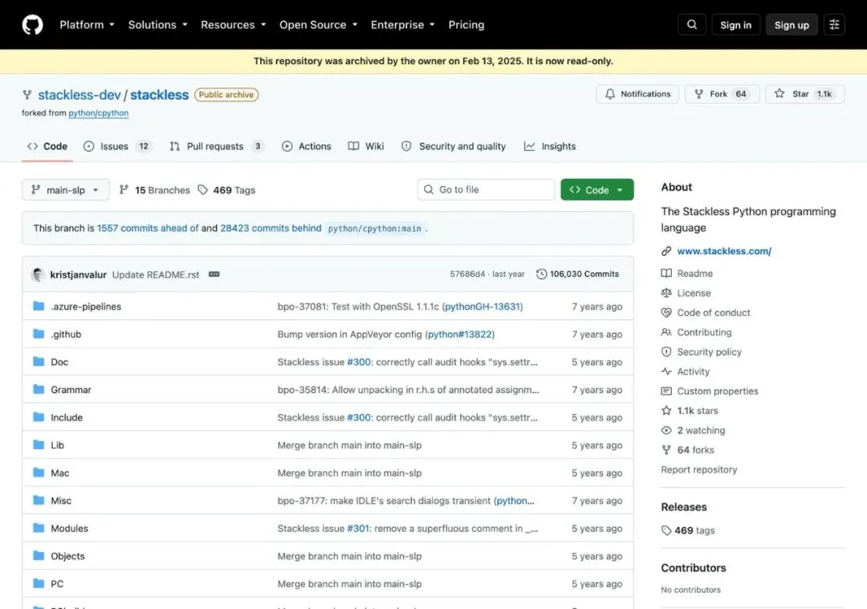The width and height of the screenshot is (867, 609).
Task: Click the Report repository link
Action: pos(699,469)
